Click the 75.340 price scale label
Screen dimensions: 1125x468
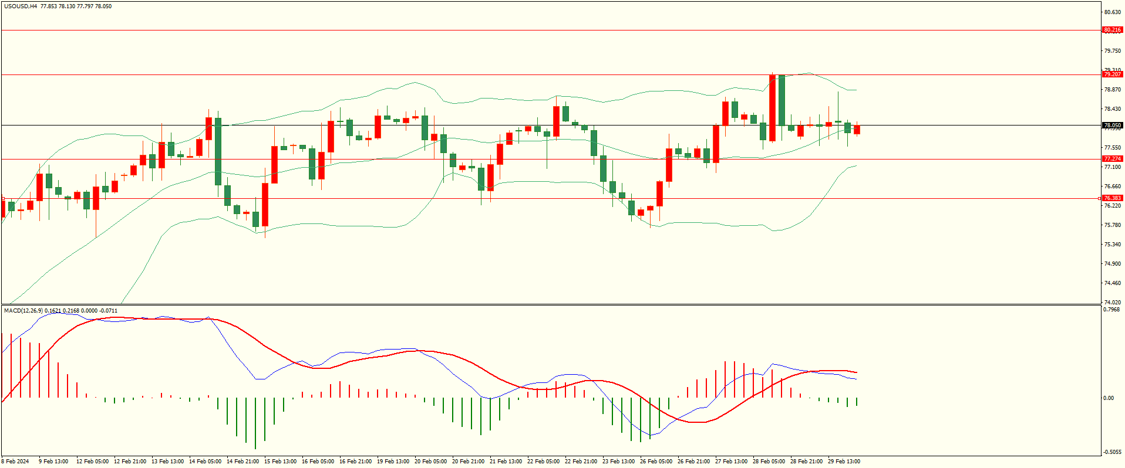[1113, 245]
